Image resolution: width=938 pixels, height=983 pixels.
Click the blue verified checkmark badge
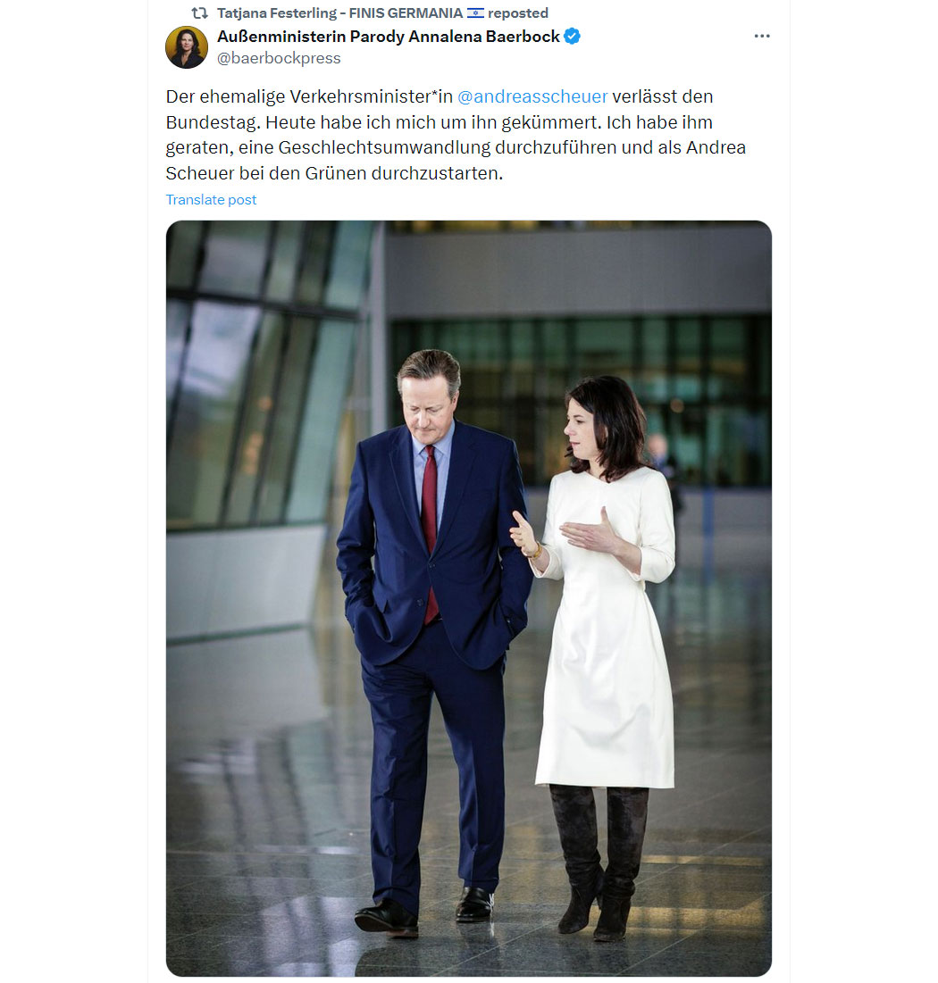pos(573,37)
